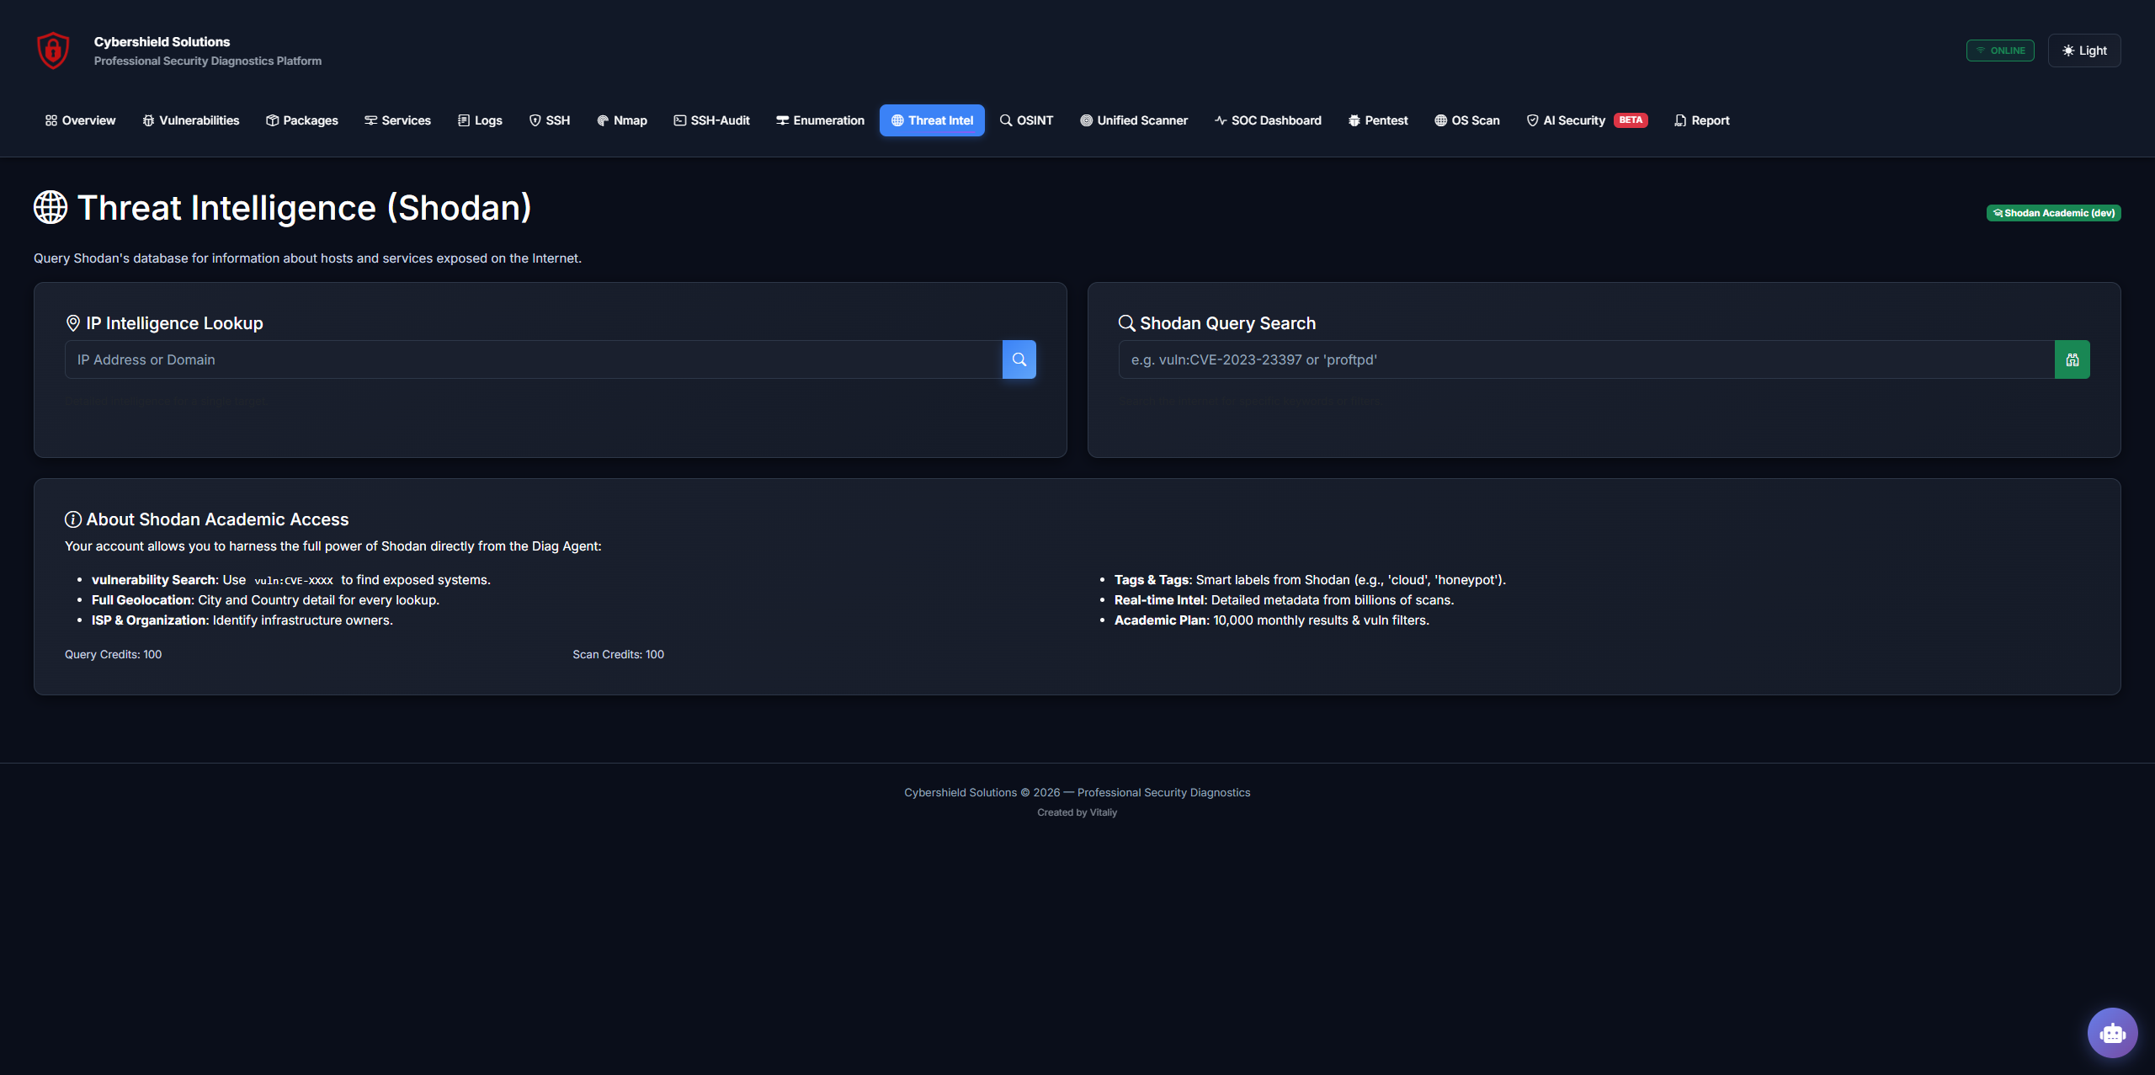Click the Created by Vitaliy link
2155x1075 pixels.
[1077, 812]
